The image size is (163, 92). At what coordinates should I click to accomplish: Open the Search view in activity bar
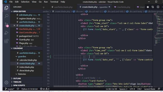click(x=6, y=16)
